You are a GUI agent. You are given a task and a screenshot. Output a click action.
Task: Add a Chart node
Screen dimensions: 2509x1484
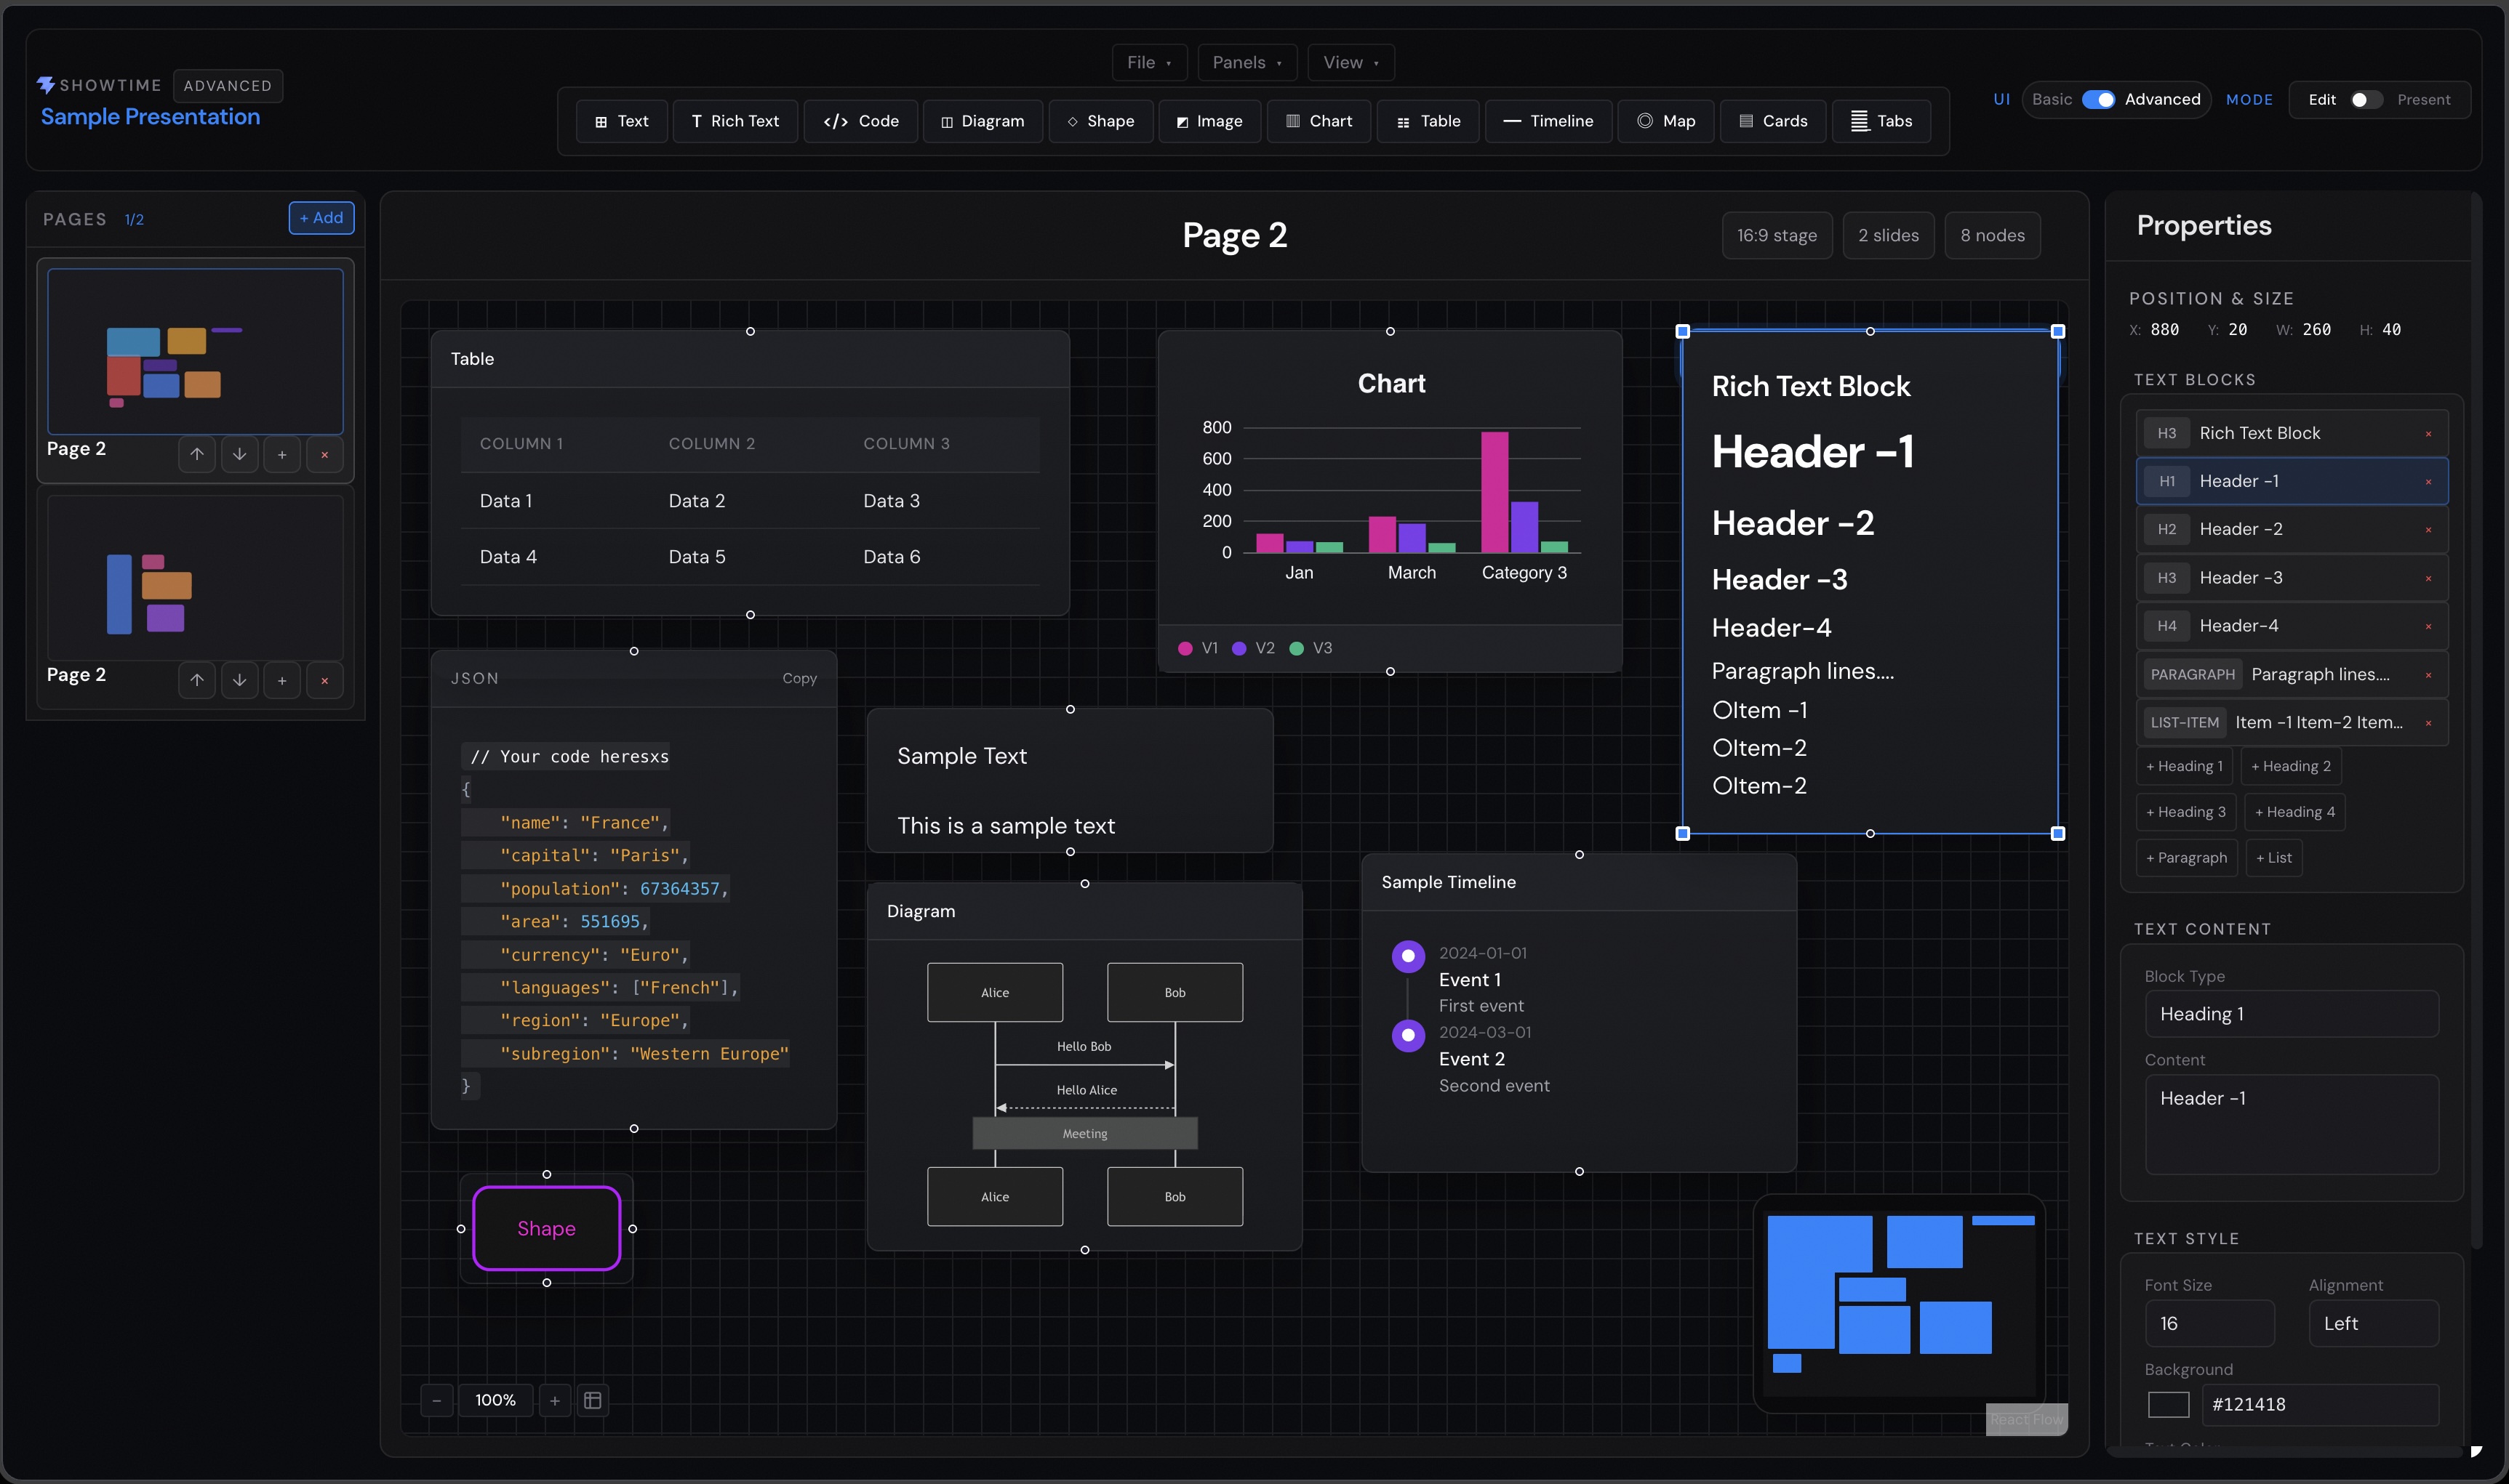click(1318, 121)
